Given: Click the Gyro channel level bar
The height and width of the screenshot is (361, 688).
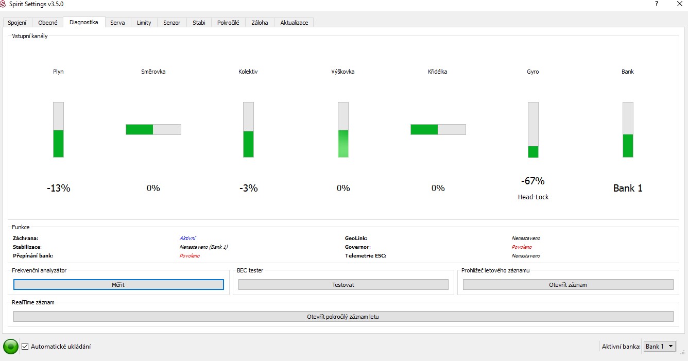Looking at the screenshot, I should [533, 130].
